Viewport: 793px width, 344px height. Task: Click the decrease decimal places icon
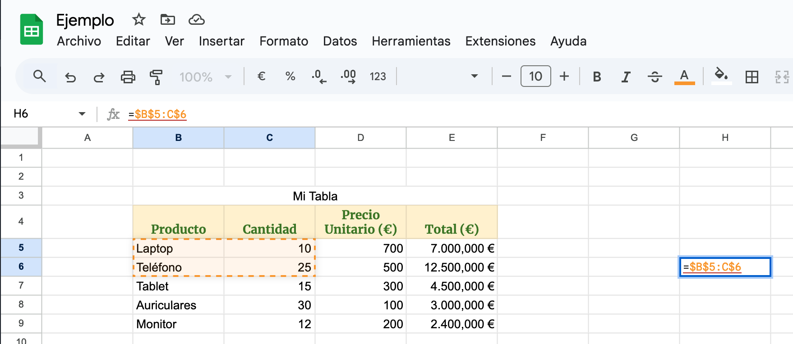click(319, 77)
